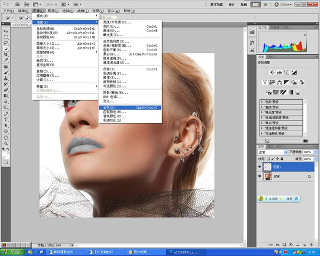The image size is (320, 256).
Task: Toggle lock position icon
Action: point(277,158)
